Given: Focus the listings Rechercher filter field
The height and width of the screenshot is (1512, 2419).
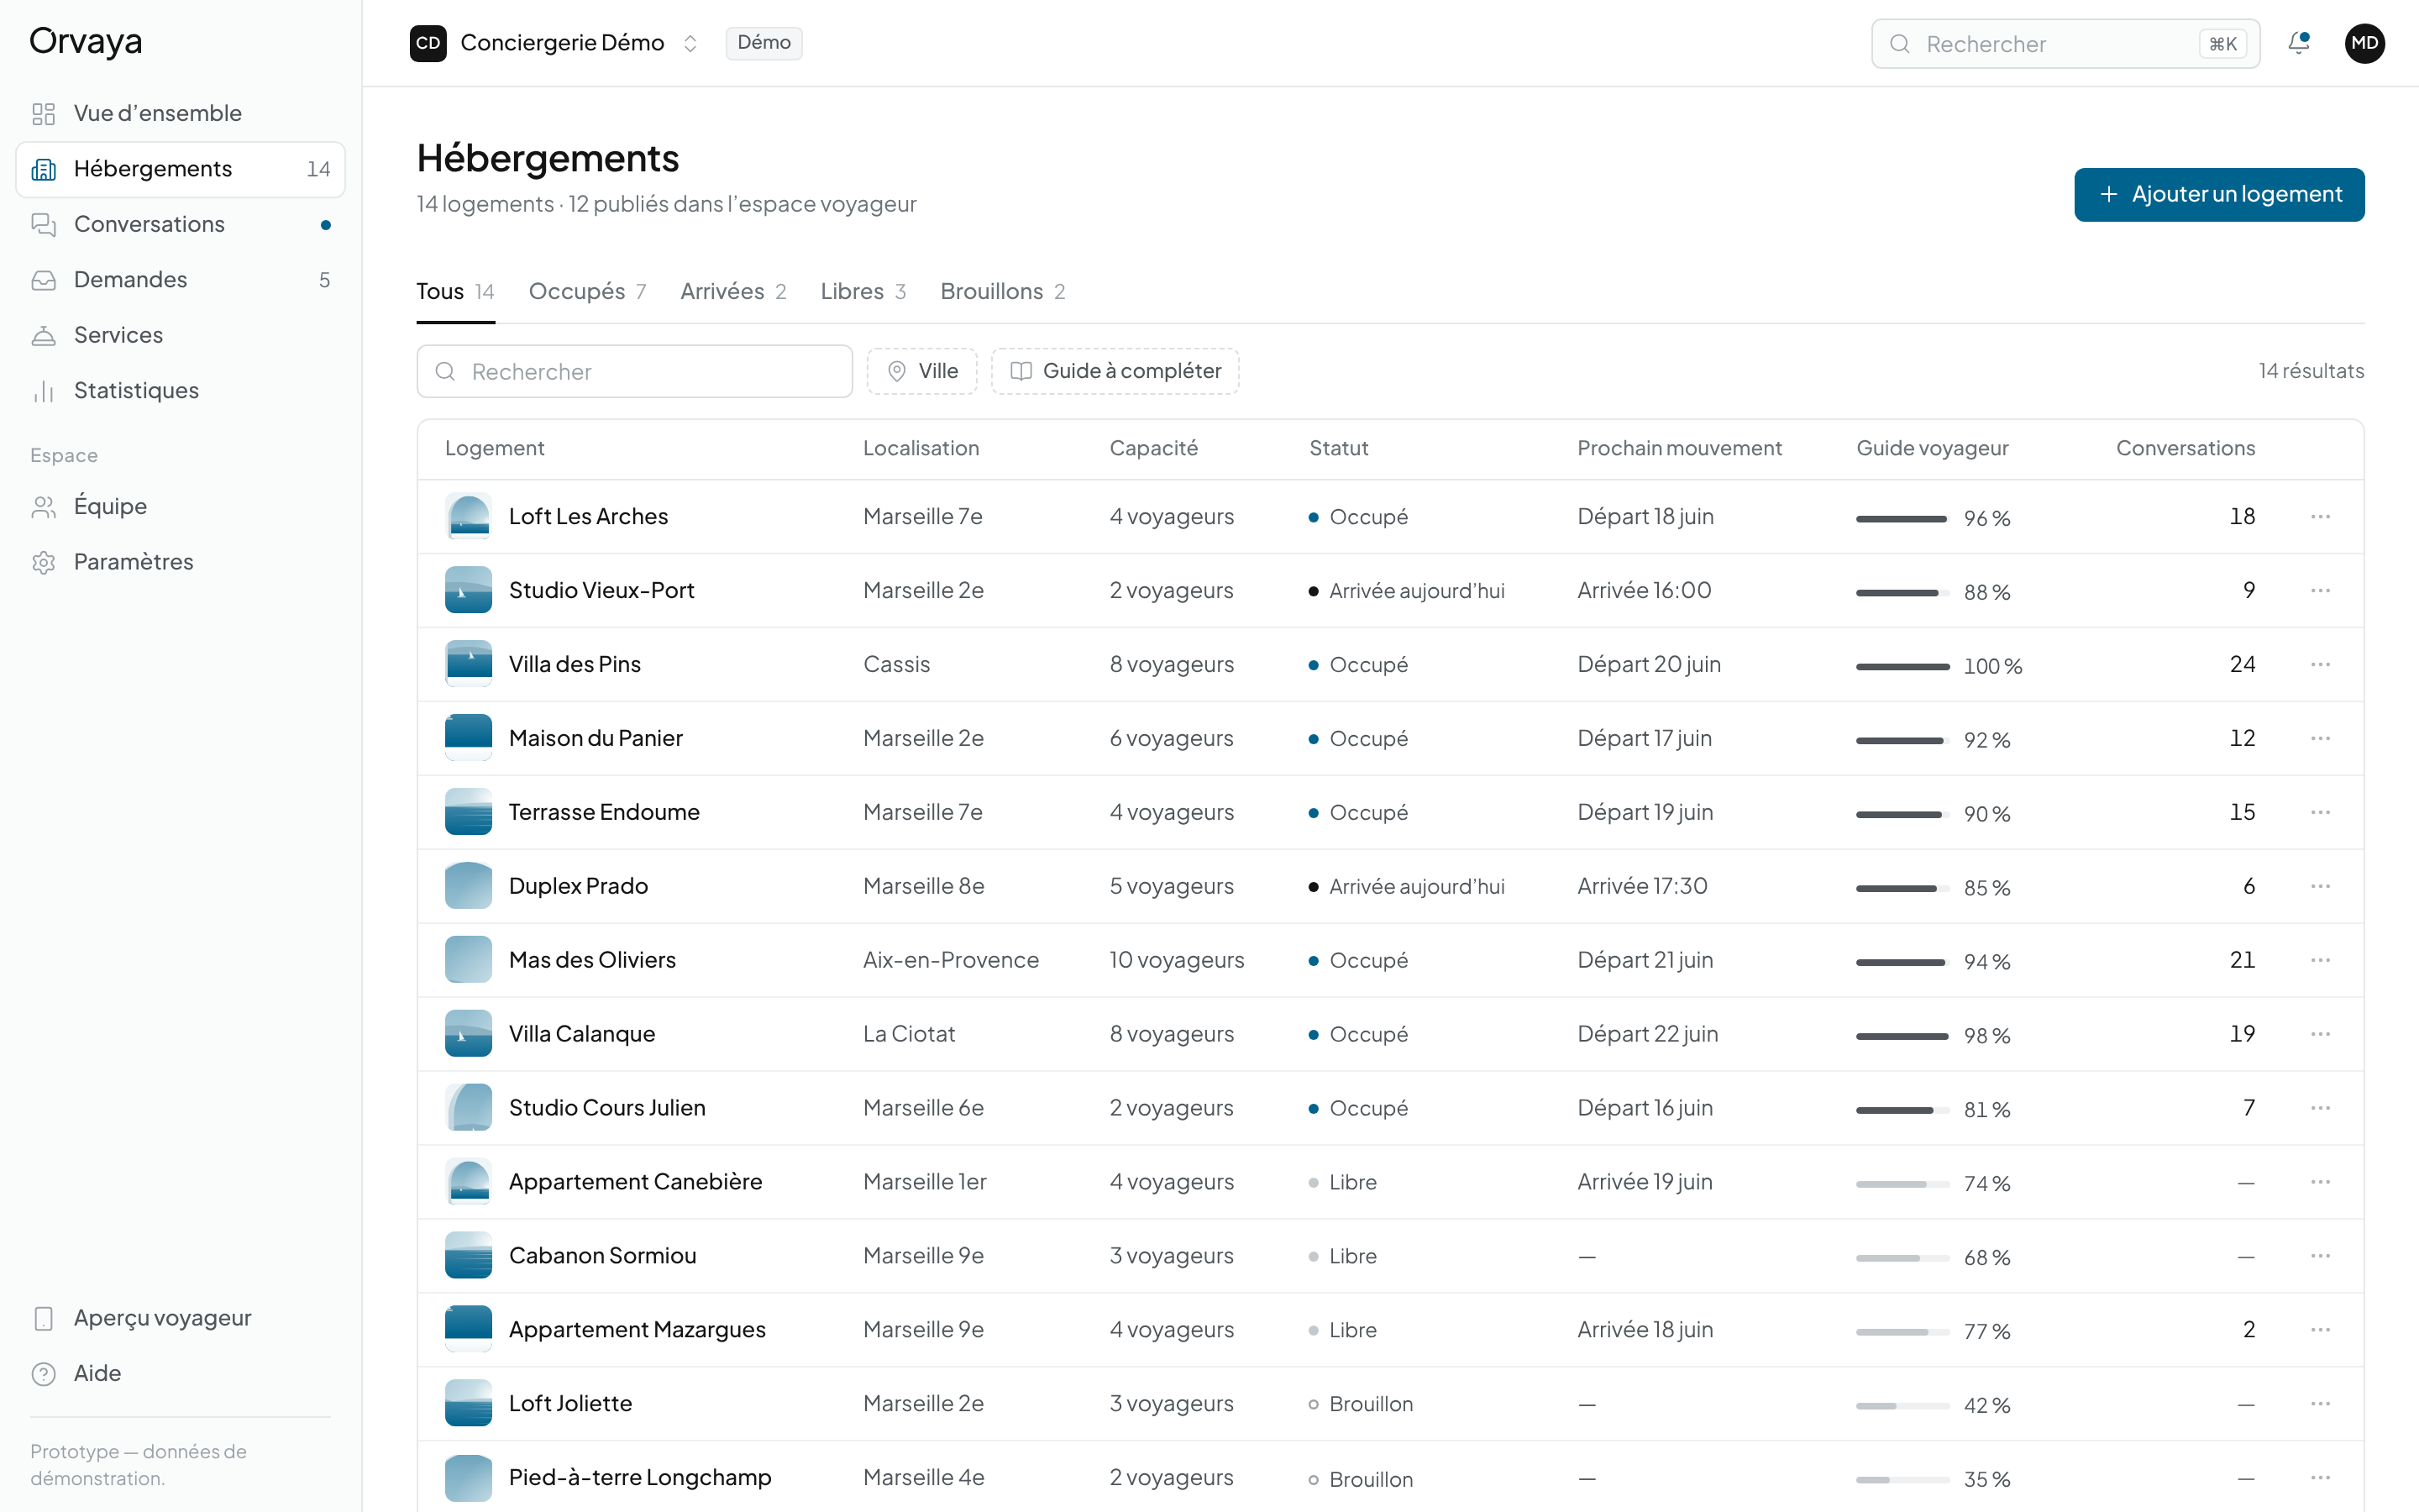Looking at the screenshot, I should 635,372.
